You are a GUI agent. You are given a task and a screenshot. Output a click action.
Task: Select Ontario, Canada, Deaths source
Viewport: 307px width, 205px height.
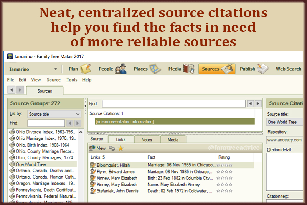(42, 171)
